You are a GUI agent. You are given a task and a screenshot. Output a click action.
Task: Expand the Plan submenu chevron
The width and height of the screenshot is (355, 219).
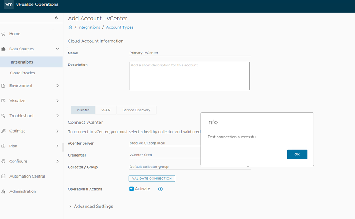click(58, 146)
